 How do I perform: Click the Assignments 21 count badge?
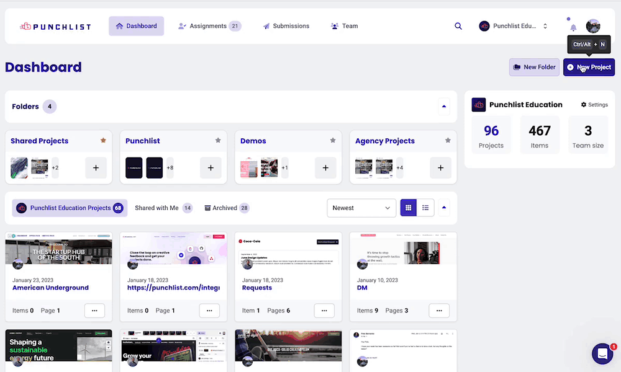(235, 26)
